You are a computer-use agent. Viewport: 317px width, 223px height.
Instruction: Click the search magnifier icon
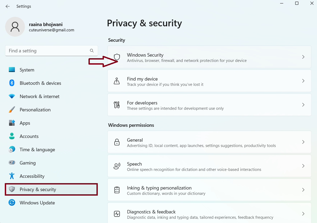[x=92, y=51]
